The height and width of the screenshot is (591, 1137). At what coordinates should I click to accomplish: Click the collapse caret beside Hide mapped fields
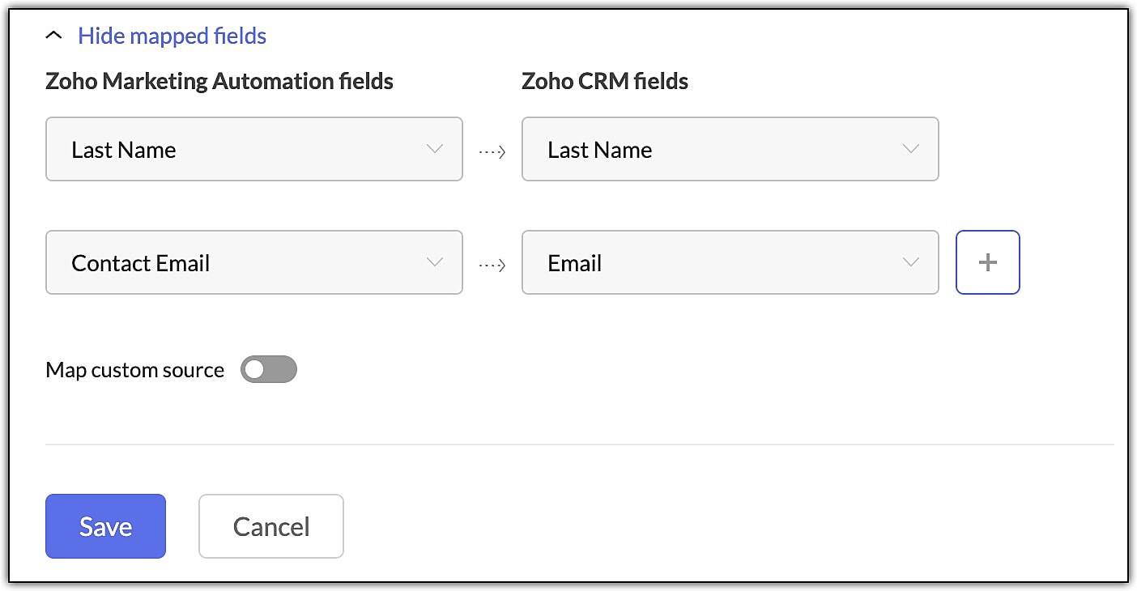point(54,36)
